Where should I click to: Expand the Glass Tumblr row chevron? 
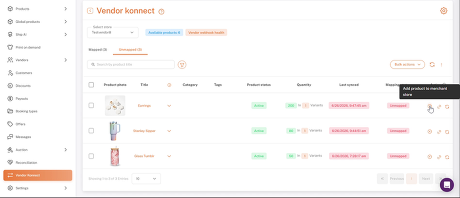coord(169,156)
